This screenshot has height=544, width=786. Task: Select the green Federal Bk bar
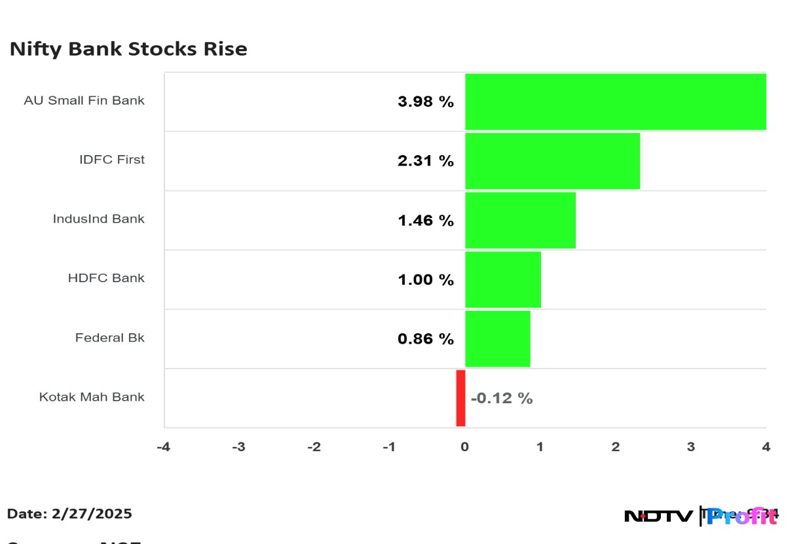click(498, 339)
